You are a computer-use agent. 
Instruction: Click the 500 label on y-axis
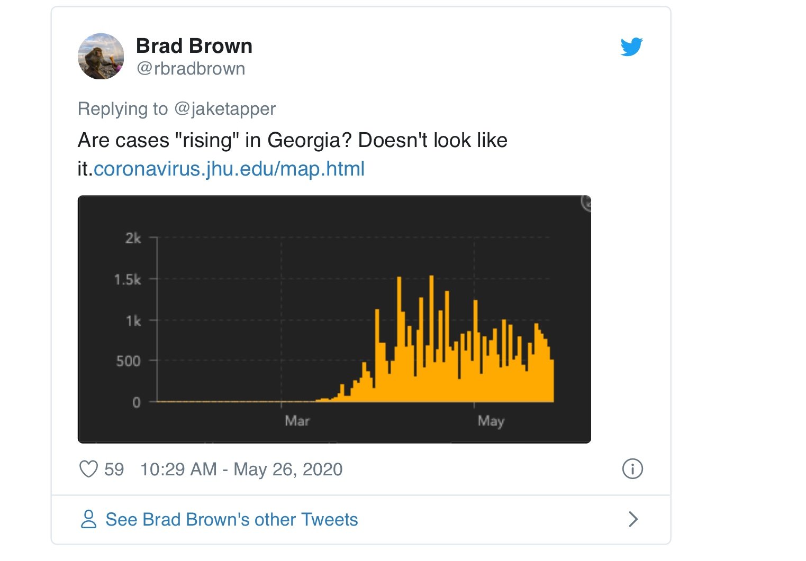point(128,361)
